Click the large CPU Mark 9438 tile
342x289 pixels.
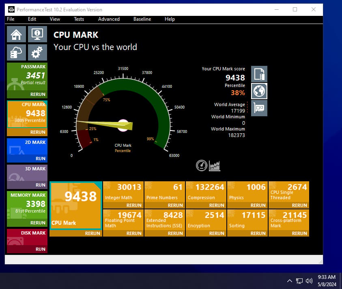click(x=76, y=206)
